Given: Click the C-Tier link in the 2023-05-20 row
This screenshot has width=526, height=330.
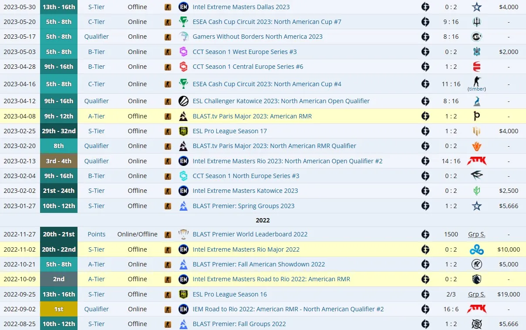Looking at the screenshot, I should tap(96, 22).
